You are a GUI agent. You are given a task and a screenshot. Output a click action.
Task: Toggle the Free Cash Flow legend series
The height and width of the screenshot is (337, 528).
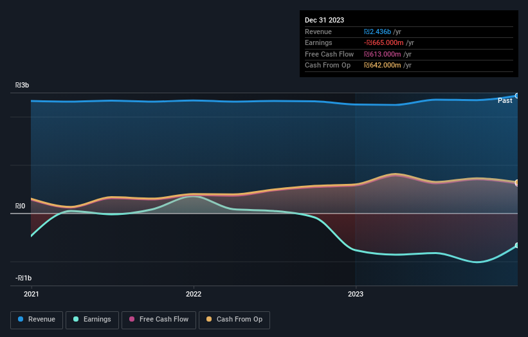159,320
